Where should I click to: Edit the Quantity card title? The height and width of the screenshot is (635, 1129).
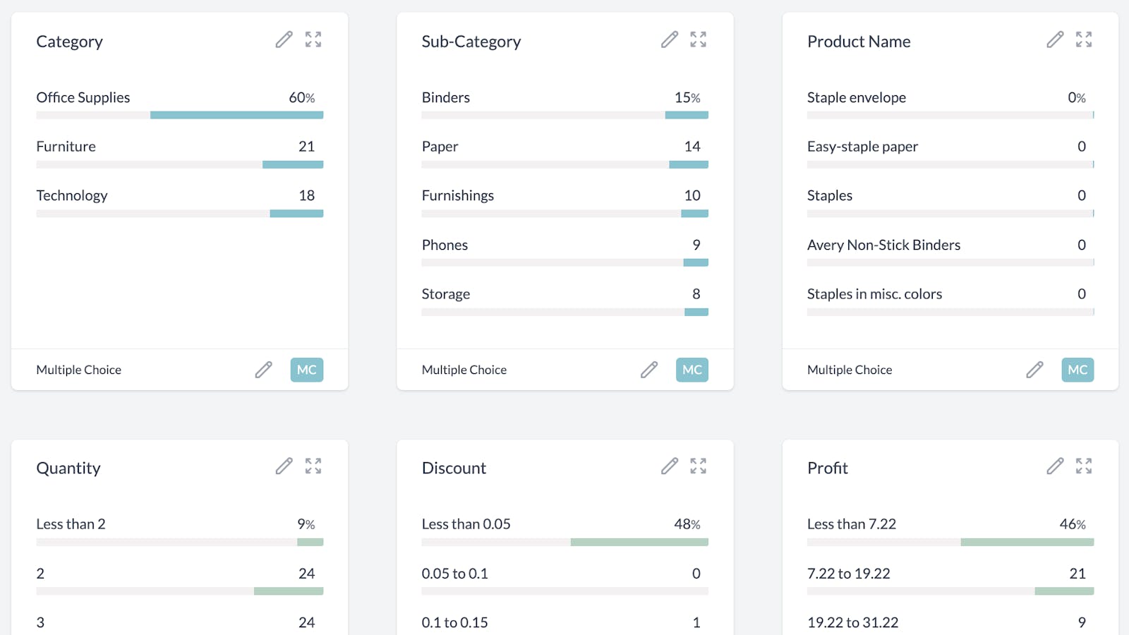pos(284,466)
